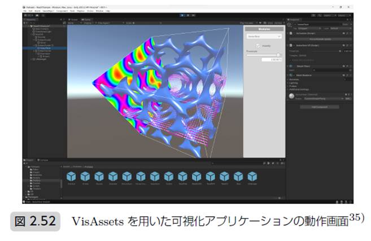Toggle the Visibility checkbox in Modules panel

pyautogui.click(x=259, y=47)
